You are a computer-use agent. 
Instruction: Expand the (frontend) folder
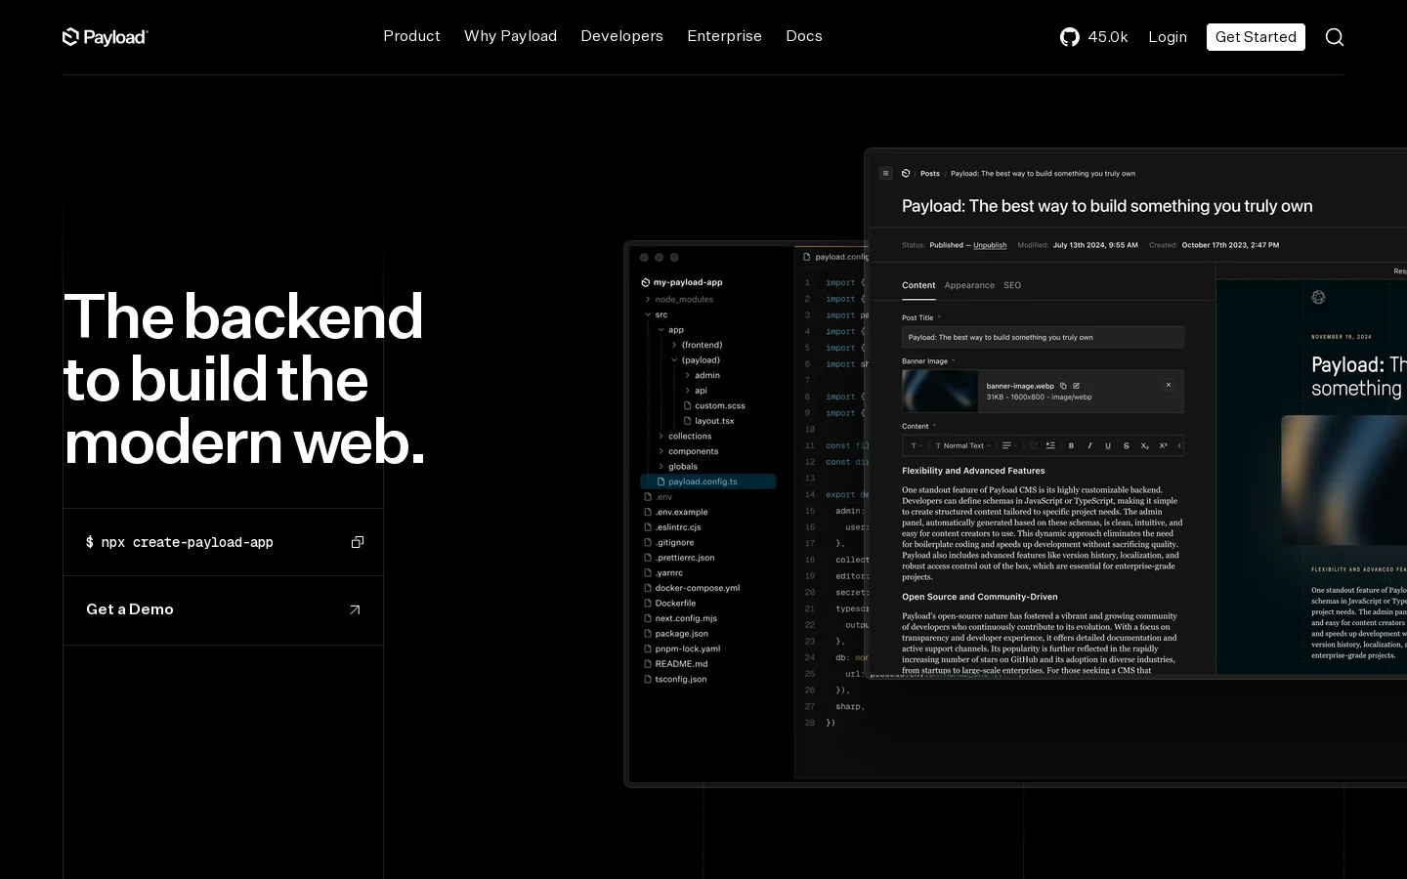coord(697,345)
